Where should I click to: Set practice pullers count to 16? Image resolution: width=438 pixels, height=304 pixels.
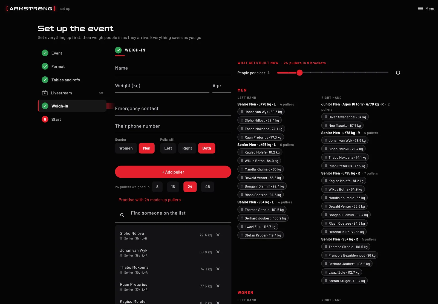(x=173, y=187)
